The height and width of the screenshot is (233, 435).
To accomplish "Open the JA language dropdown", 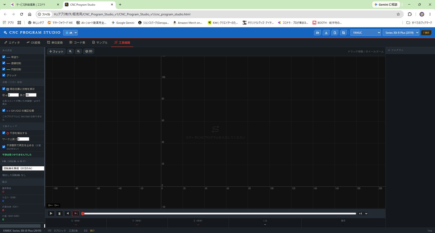I will 70,33.
